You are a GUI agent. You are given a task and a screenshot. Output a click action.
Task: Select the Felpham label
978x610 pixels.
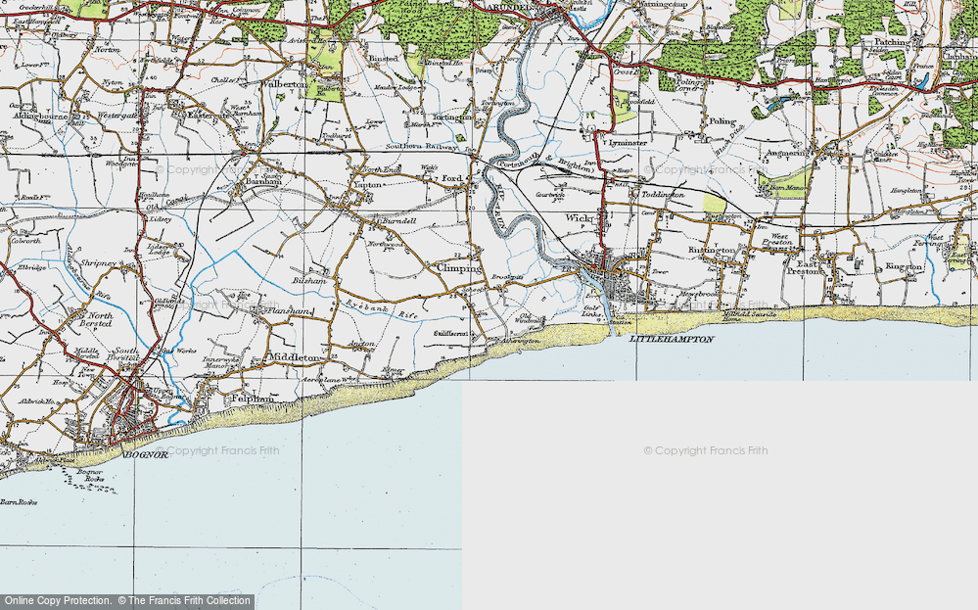(253, 398)
